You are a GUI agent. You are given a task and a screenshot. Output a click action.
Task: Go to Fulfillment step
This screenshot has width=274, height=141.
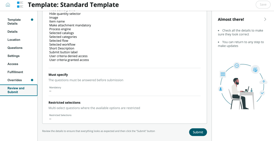tap(15, 72)
